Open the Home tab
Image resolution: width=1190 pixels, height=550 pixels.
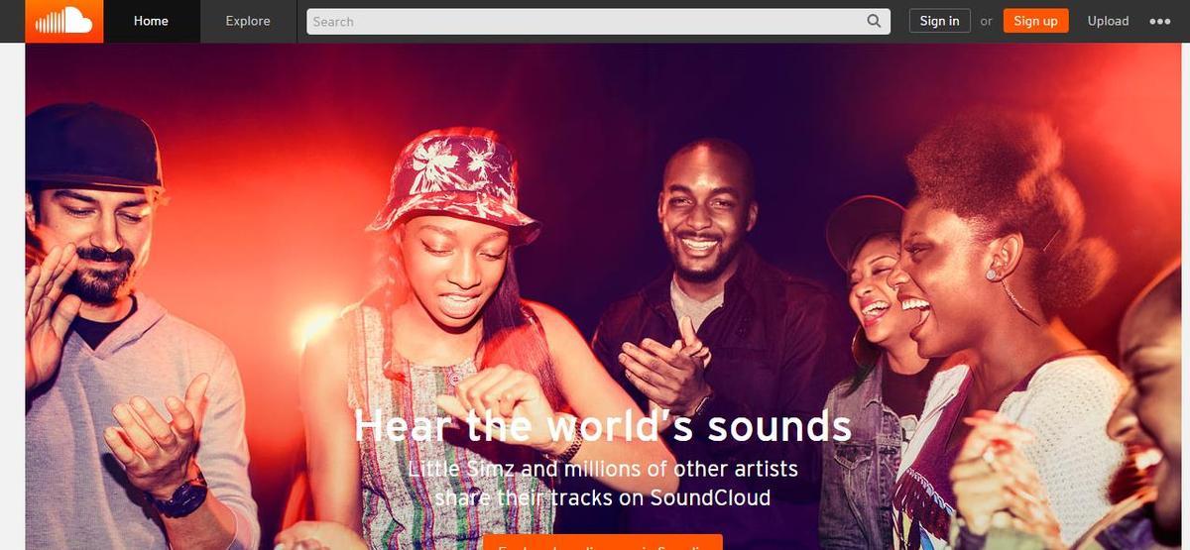[151, 21]
